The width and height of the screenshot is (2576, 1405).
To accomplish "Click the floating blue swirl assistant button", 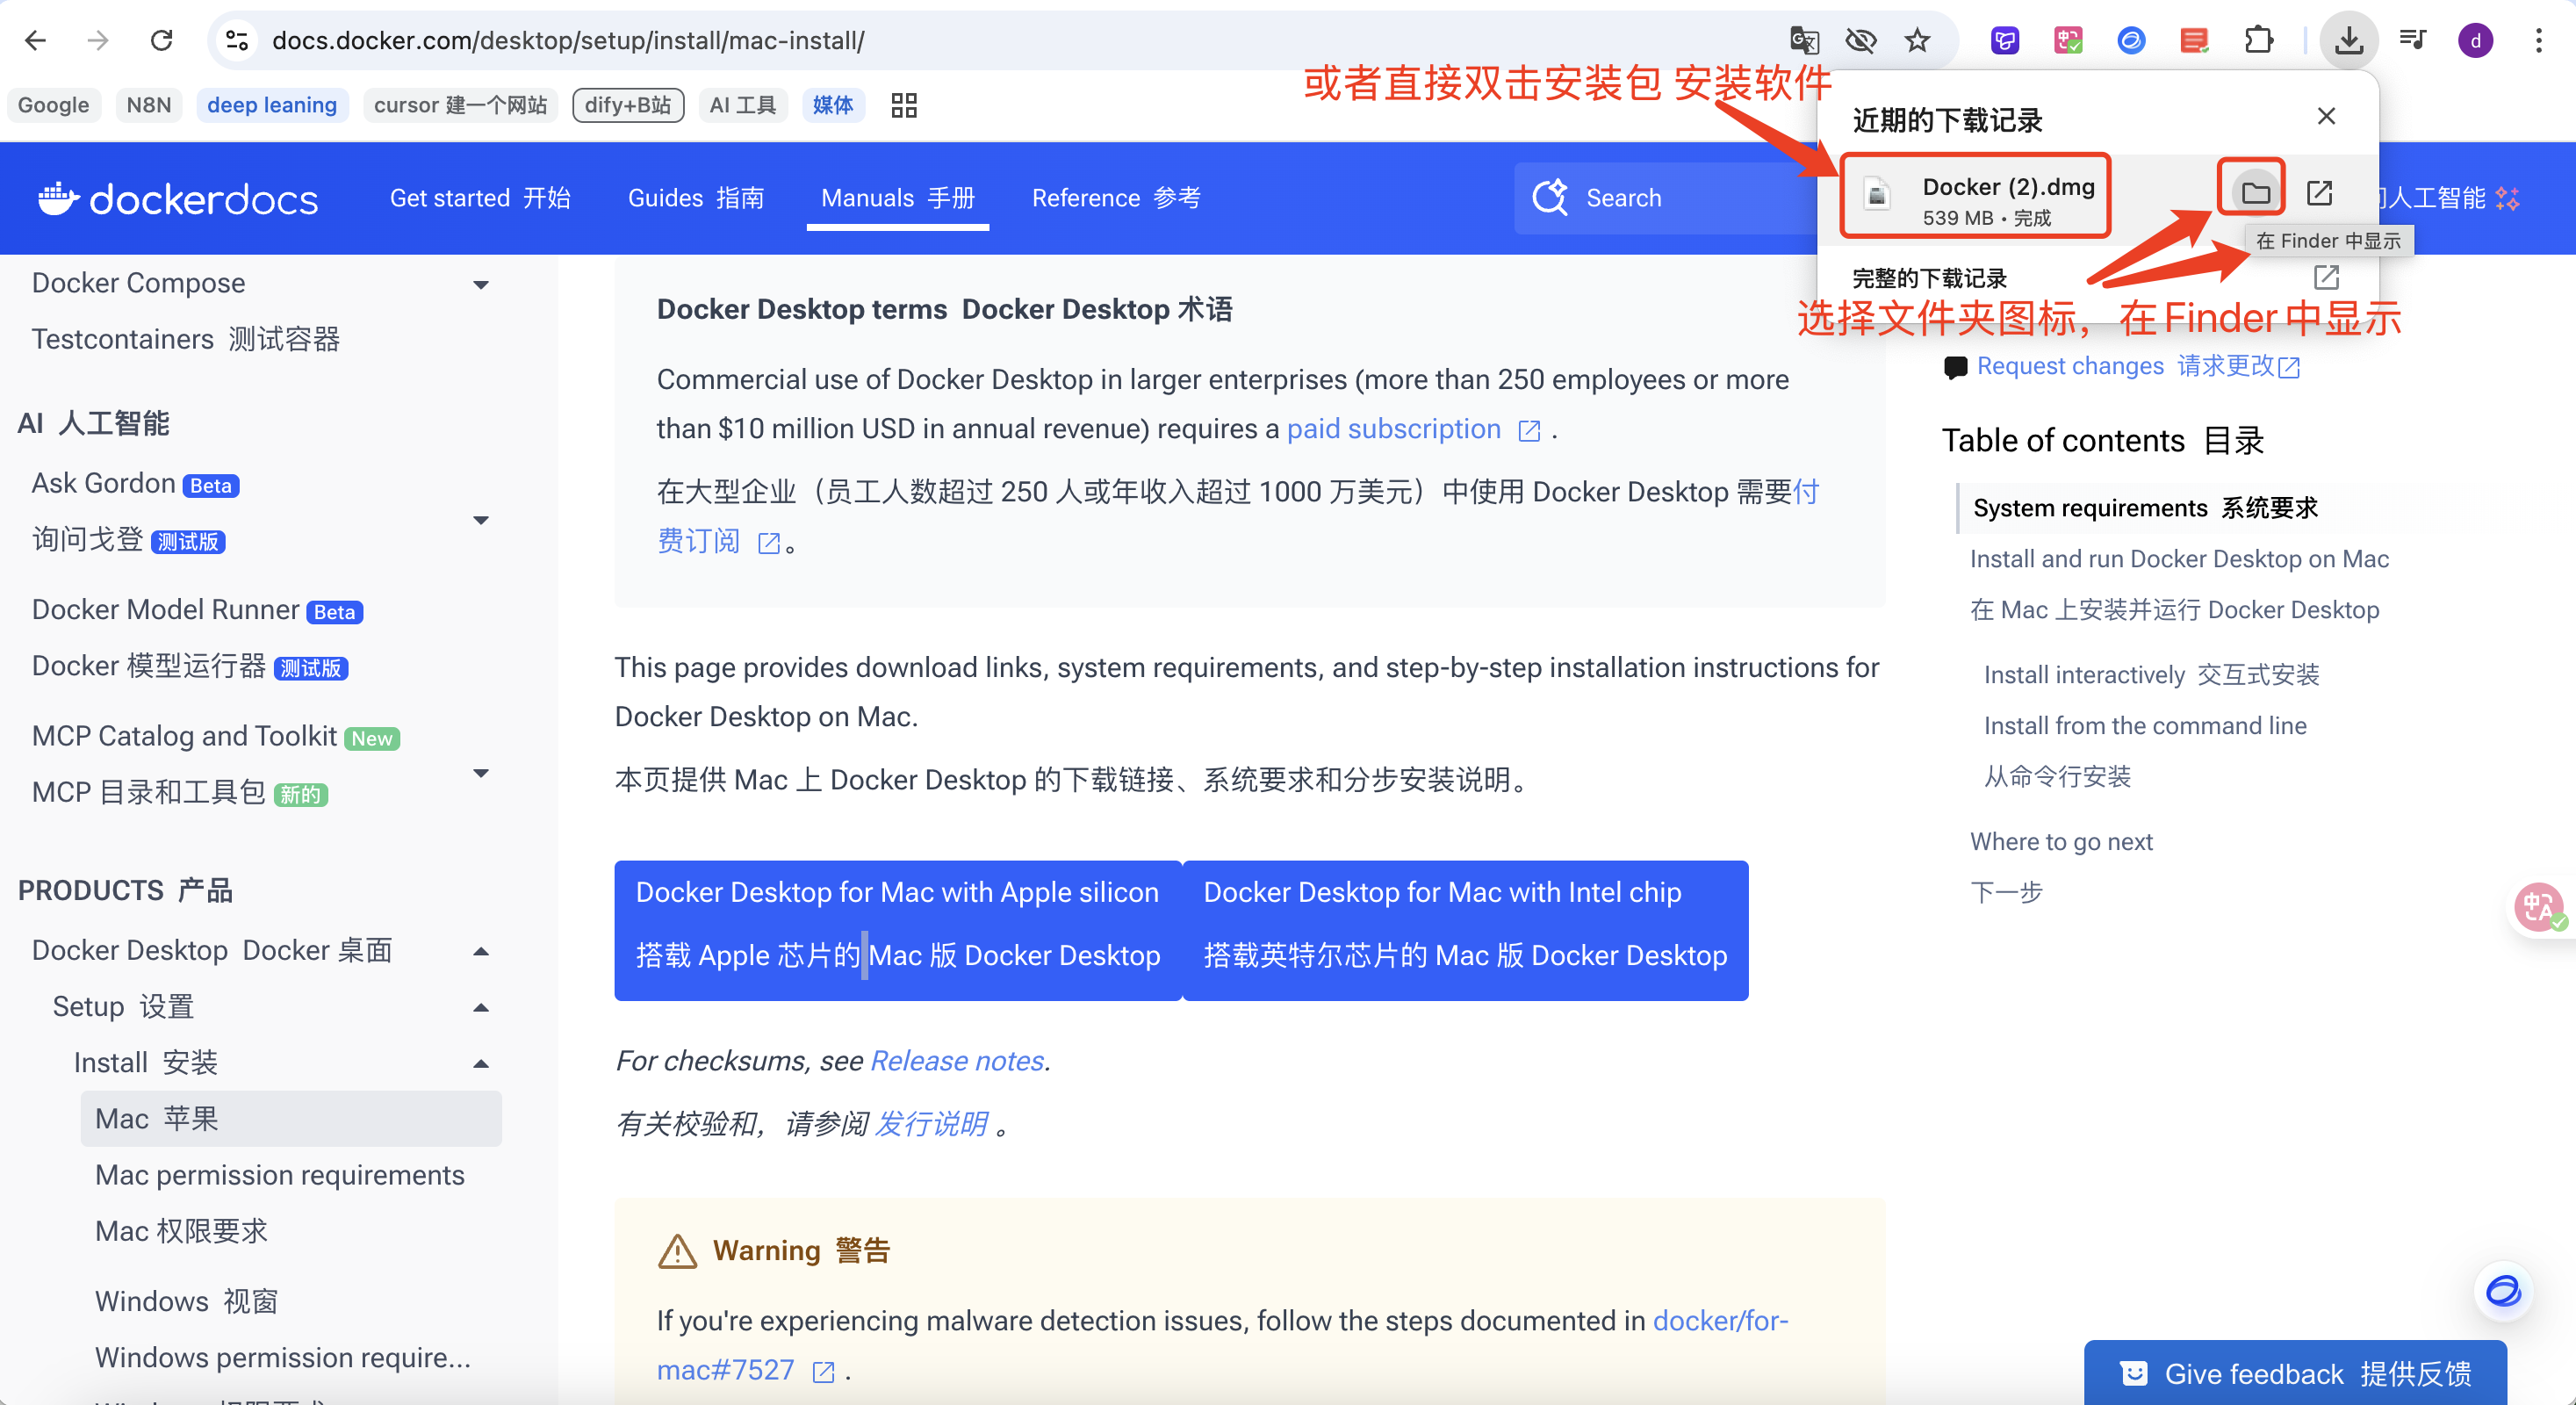I will pos(2503,1290).
